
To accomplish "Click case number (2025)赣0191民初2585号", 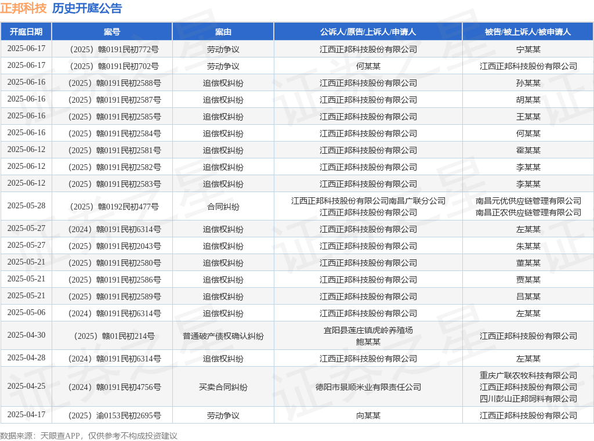I will pyautogui.click(x=115, y=117).
